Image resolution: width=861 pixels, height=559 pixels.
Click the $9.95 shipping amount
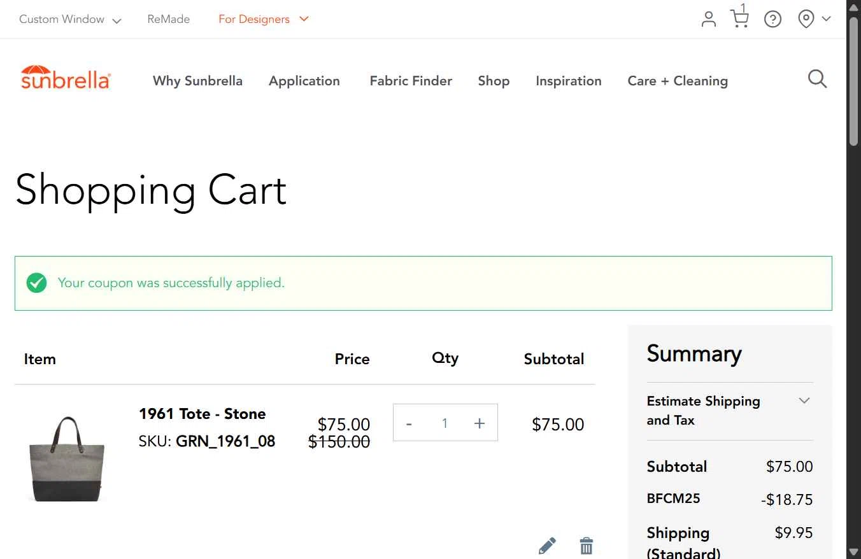[793, 532]
